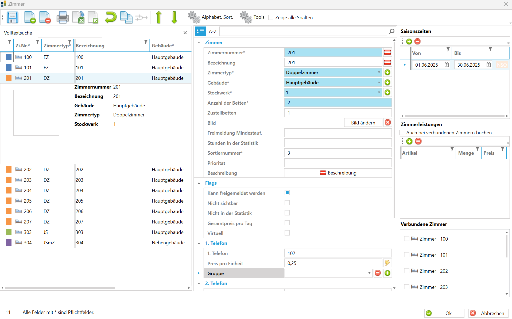
Task: Remove a Zimmerleistungen article
Action: click(418, 141)
